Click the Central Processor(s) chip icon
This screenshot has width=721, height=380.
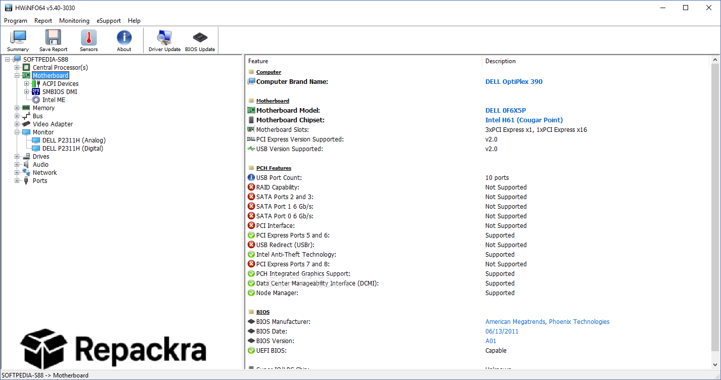pos(26,68)
